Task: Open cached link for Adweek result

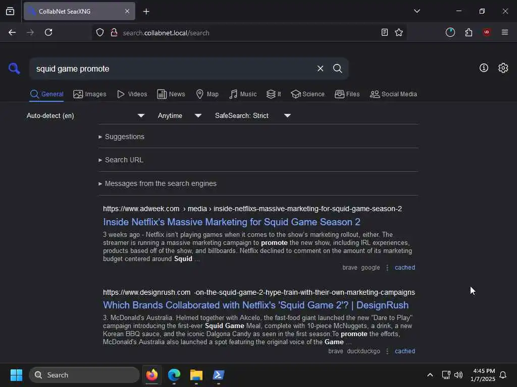Action: click(x=404, y=268)
